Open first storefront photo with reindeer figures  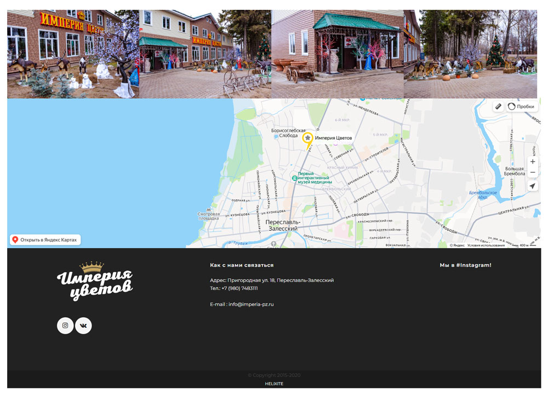pos(73,54)
